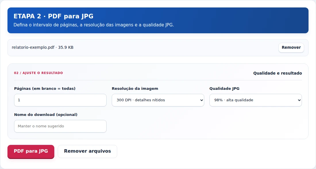316x169 pixels.
Task: Click the Defina o intervalo de páginas description
Action: pyautogui.click(x=94, y=25)
